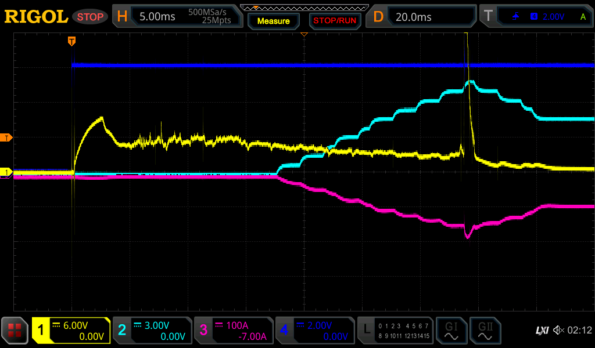
Task: Click the RIGOL logo
Action: 36,17
